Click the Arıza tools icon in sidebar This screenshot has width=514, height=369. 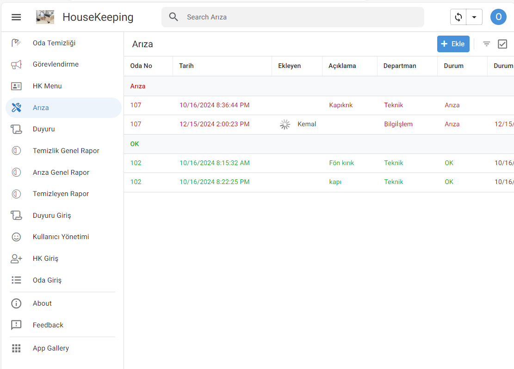(16, 107)
